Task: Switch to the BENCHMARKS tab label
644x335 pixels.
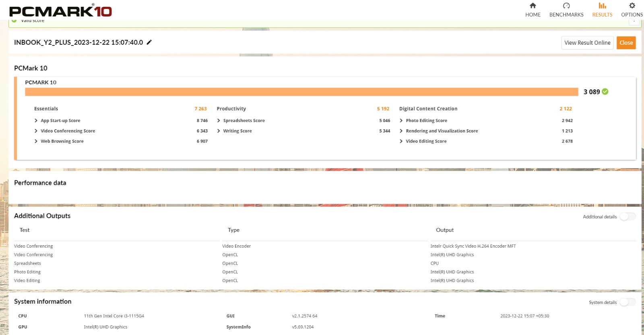Action: 566,14
